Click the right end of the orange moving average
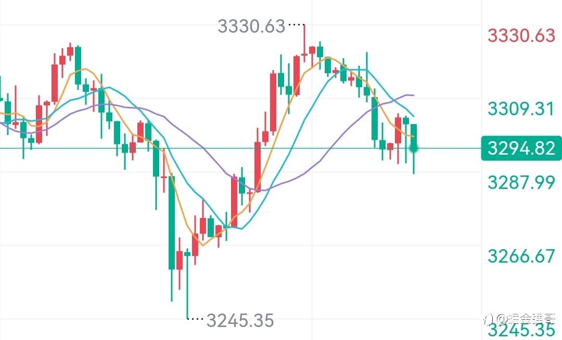This screenshot has width=562, height=340. pyautogui.click(x=413, y=136)
